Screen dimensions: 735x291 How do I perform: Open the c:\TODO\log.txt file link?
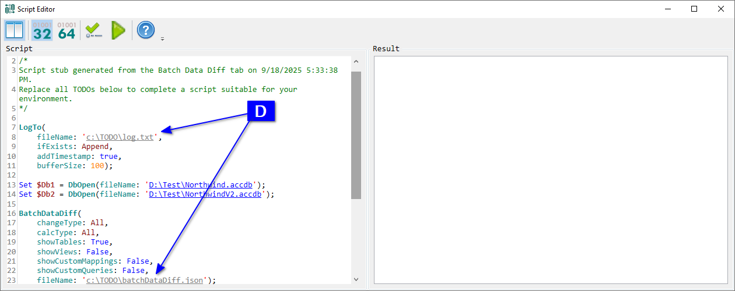click(x=120, y=137)
